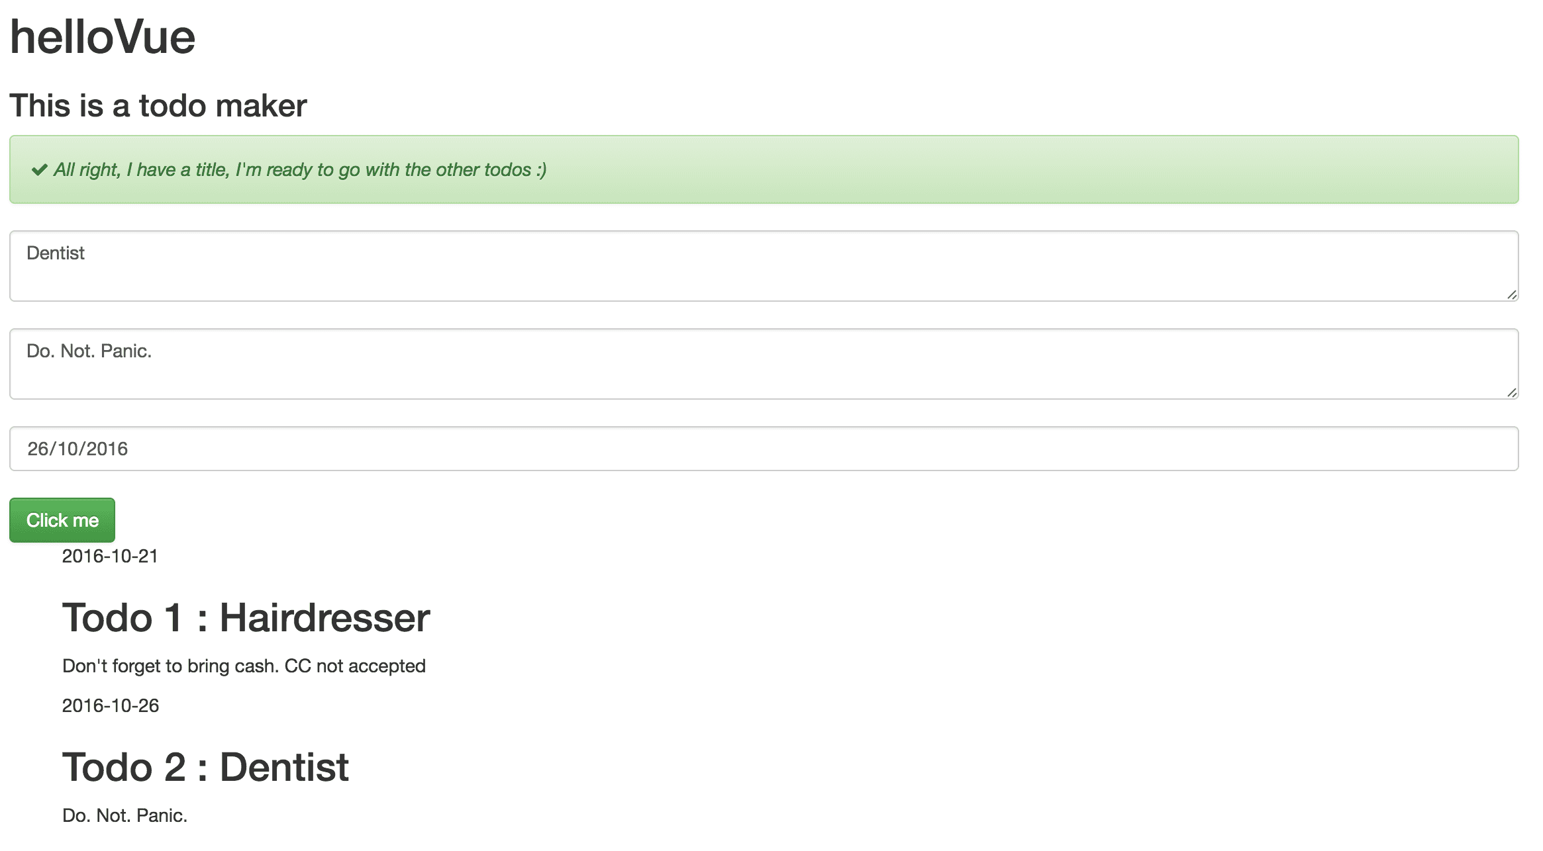Focus the 'Do. Not. Panic.' description text area
This screenshot has height=851, width=1543.
[764, 364]
